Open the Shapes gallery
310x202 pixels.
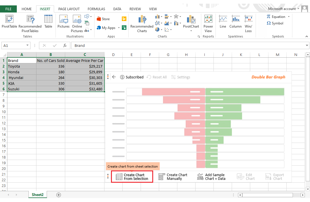(x=88, y=16)
